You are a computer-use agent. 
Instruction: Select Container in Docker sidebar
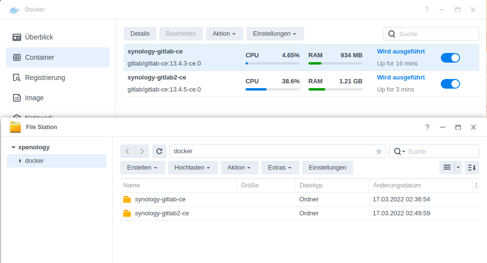tap(58, 57)
